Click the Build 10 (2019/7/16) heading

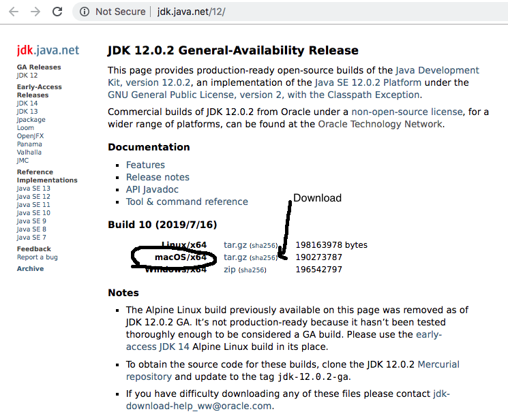click(162, 225)
